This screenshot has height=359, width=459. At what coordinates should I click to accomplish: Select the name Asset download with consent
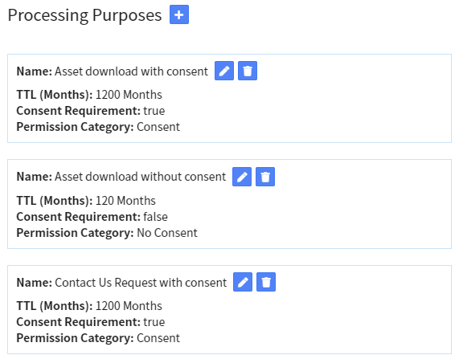pos(132,71)
